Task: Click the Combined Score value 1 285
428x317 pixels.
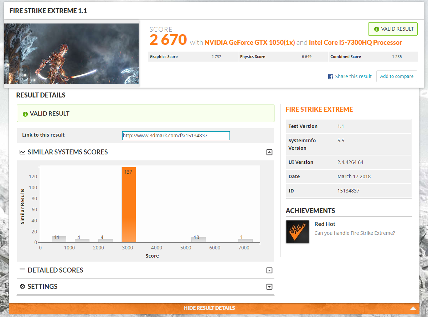Action: tap(397, 57)
